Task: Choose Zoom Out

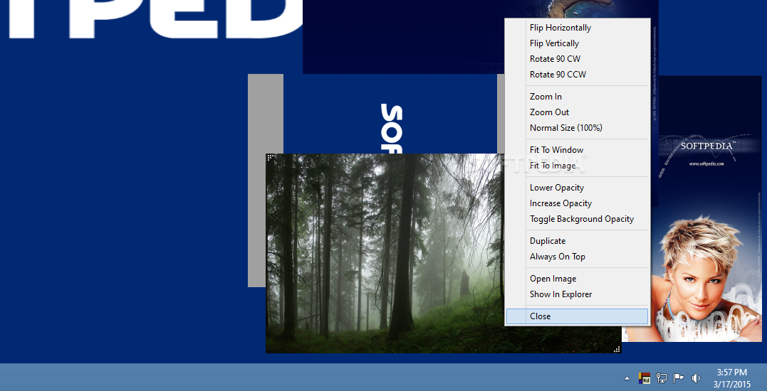Action: click(577, 112)
